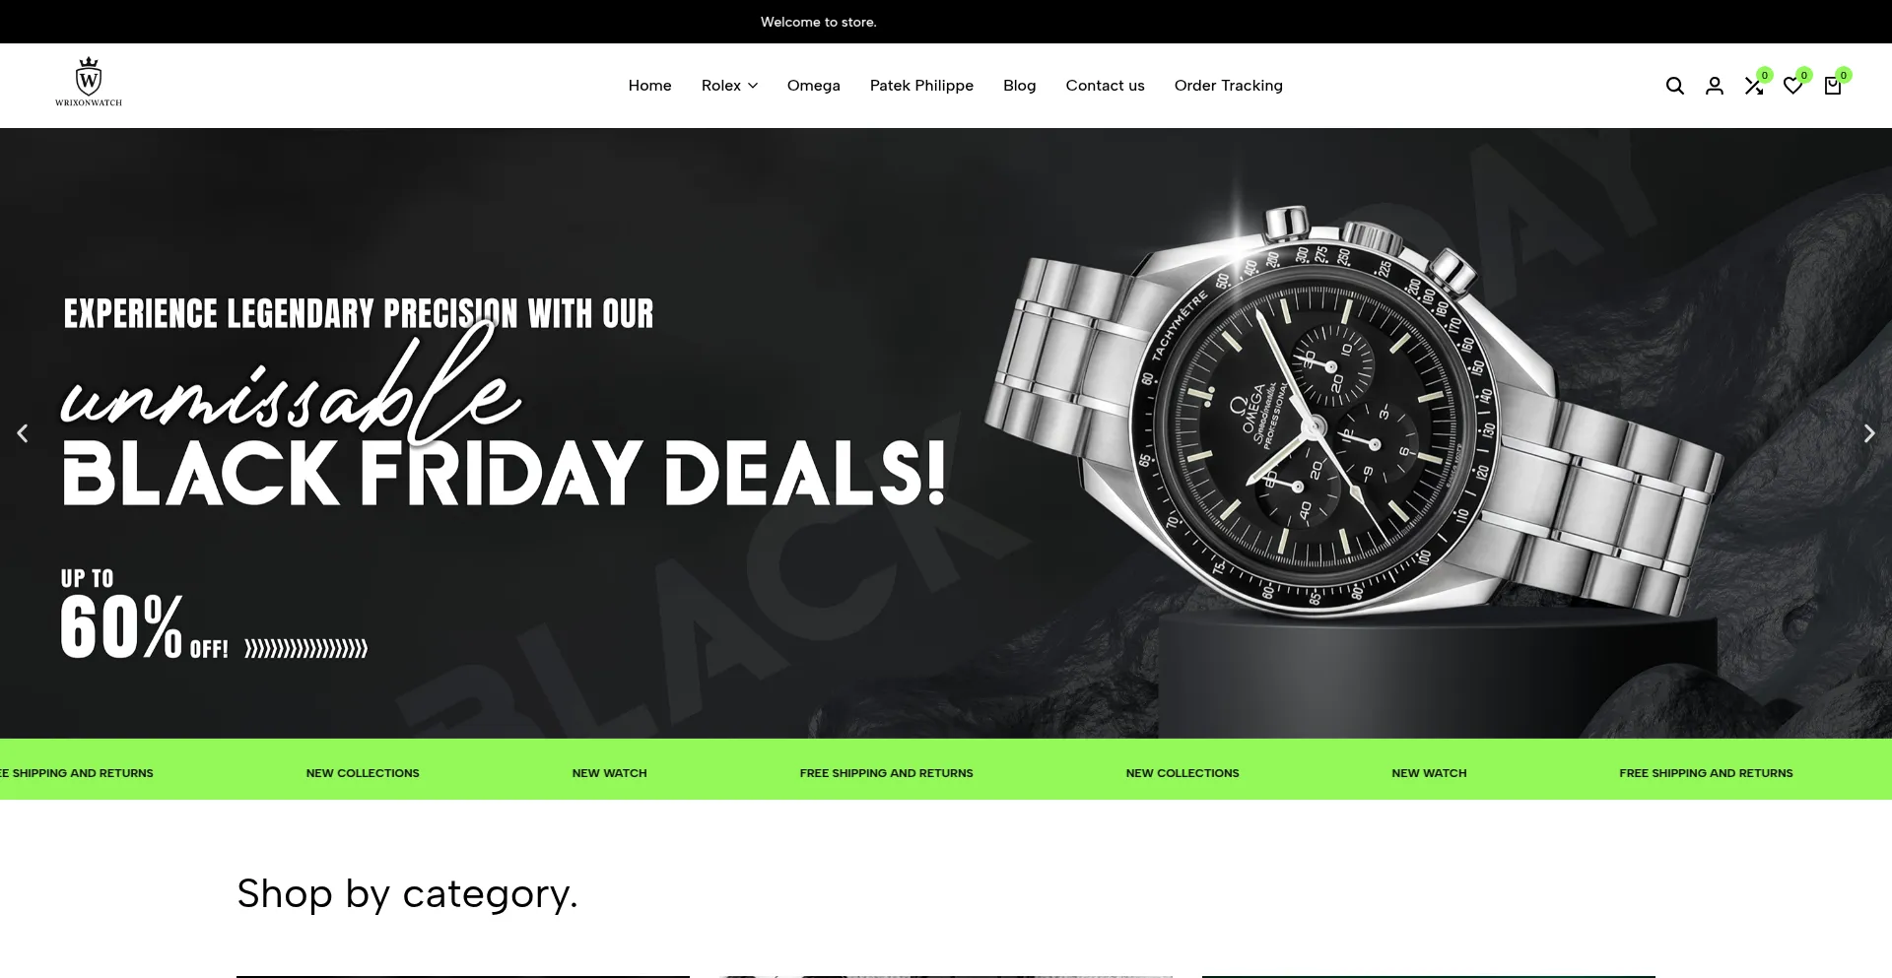This screenshot has height=978, width=1892.
Task: Click the Omega Speedmaster watch image
Action: coord(1350,424)
